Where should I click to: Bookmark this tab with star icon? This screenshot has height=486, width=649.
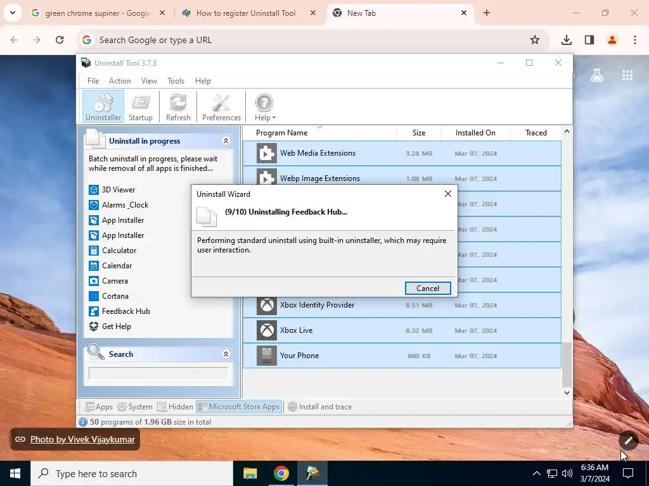click(535, 40)
